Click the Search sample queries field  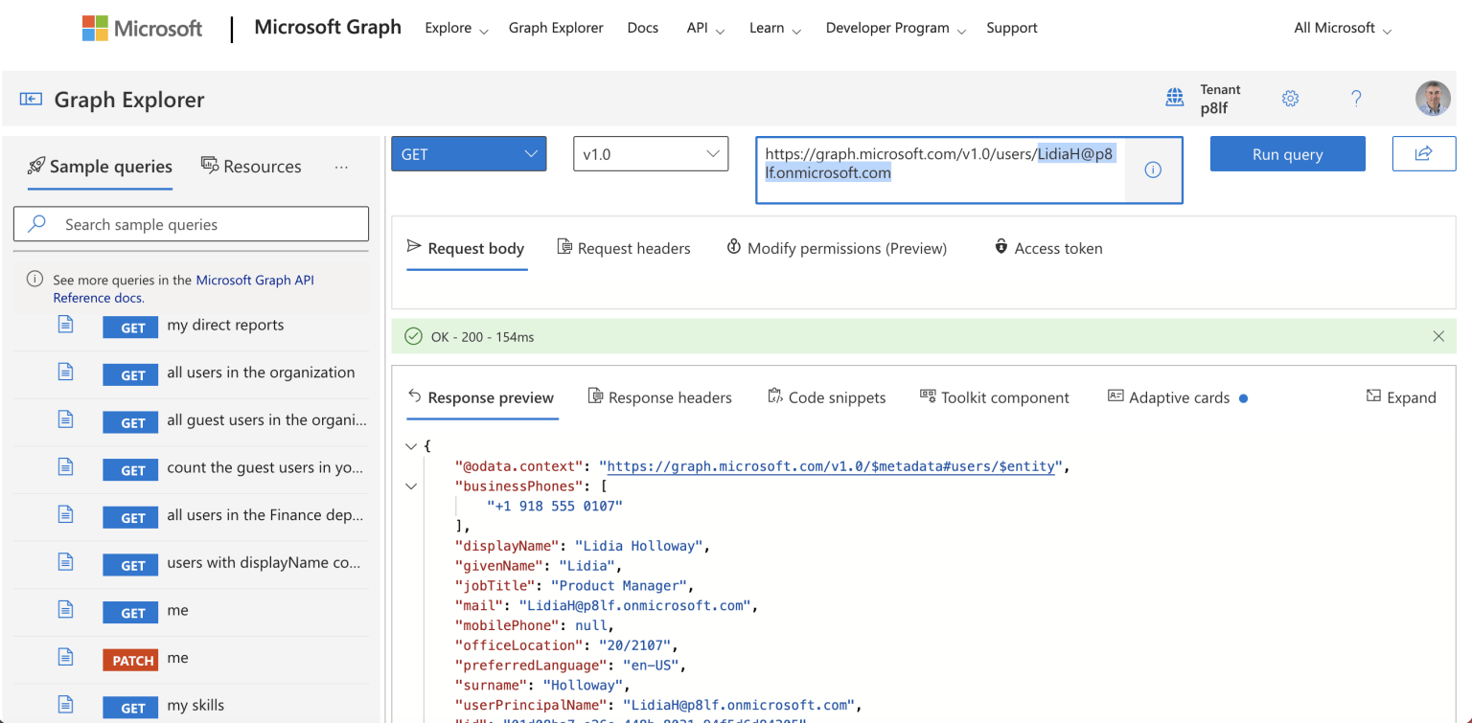click(x=191, y=224)
